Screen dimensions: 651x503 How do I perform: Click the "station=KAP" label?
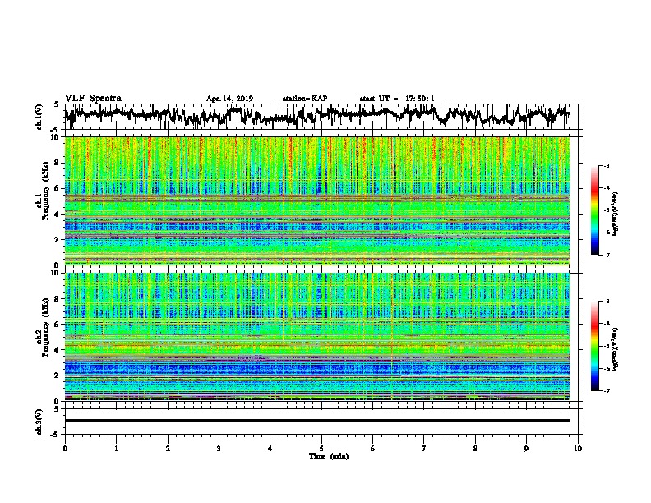pyautogui.click(x=305, y=99)
